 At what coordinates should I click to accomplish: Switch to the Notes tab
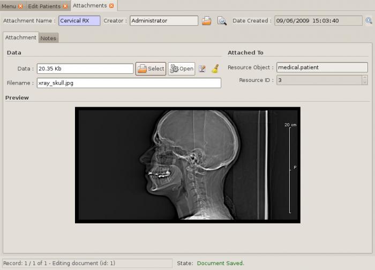pos(48,38)
